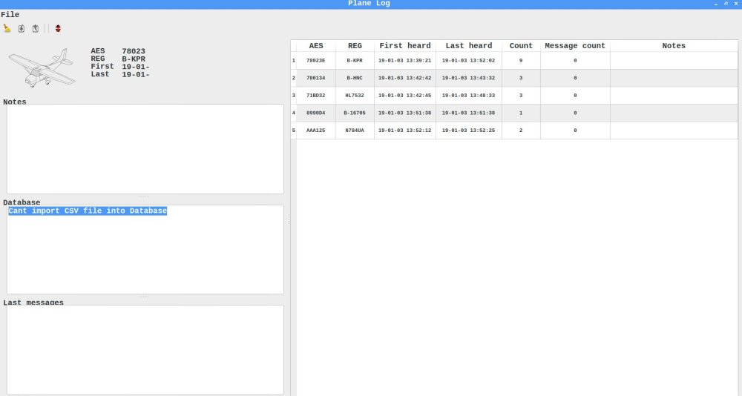Click the Notes column header in table
This screenshot has height=396, width=742.
[x=674, y=46]
